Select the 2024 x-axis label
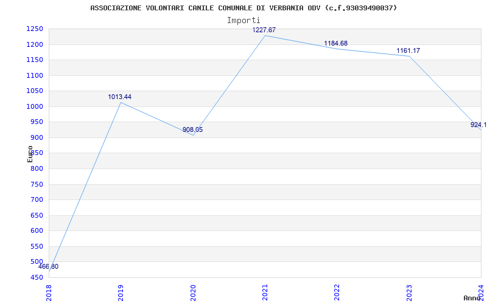The height and width of the screenshot is (304, 487). pyautogui.click(x=481, y=293)
